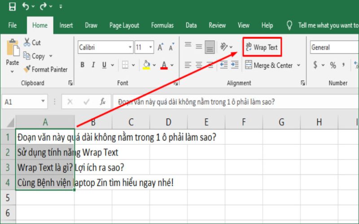Open the Merge & Center dropdown arrow

(x=297, y=65)
